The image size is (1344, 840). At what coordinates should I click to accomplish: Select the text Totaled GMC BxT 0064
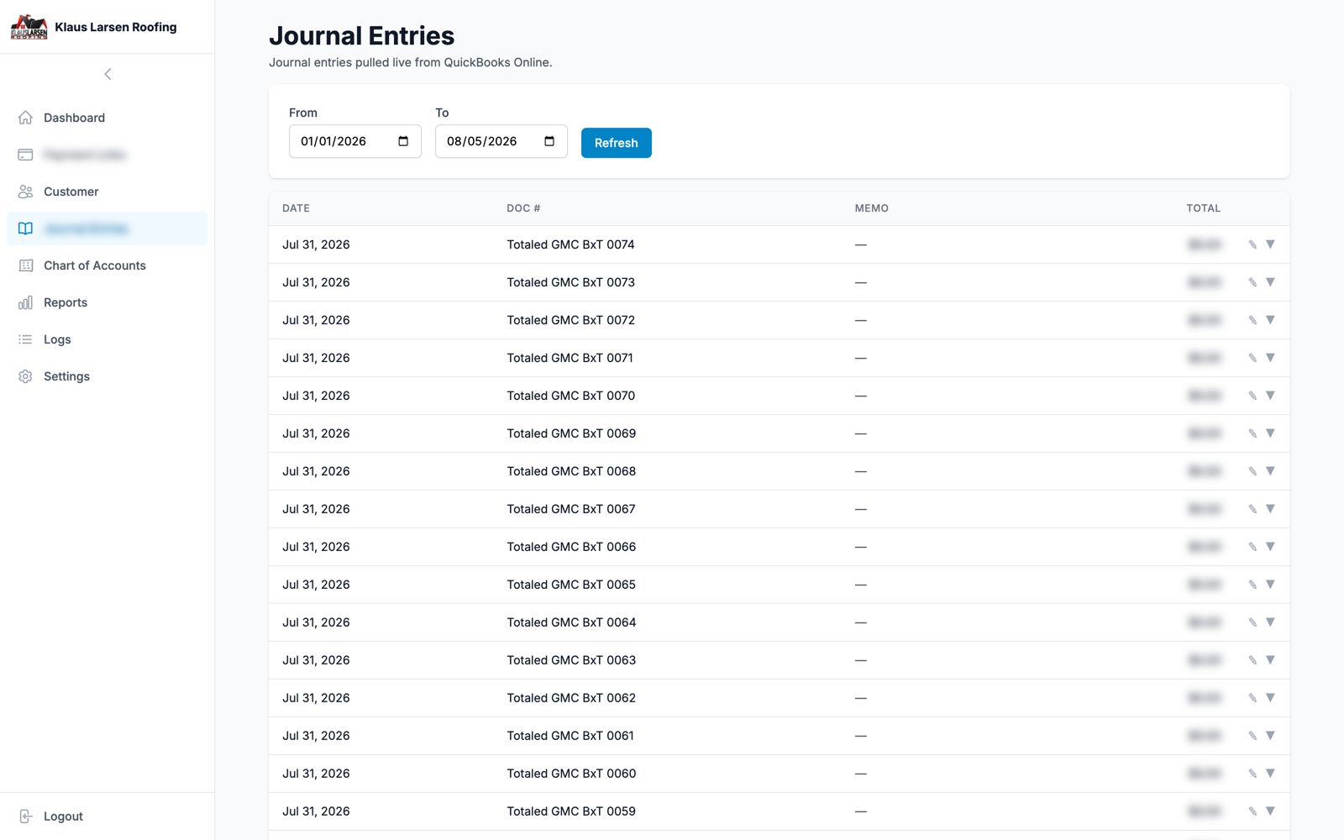click(x=571, y=622)
